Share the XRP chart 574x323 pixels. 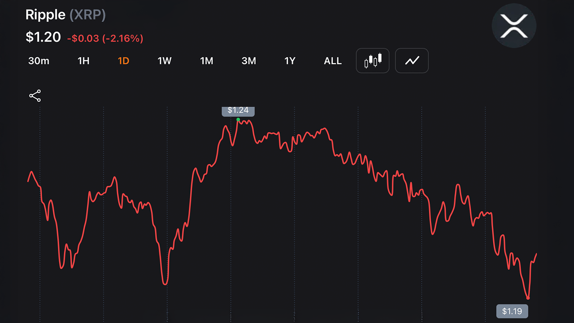point(35,96)
